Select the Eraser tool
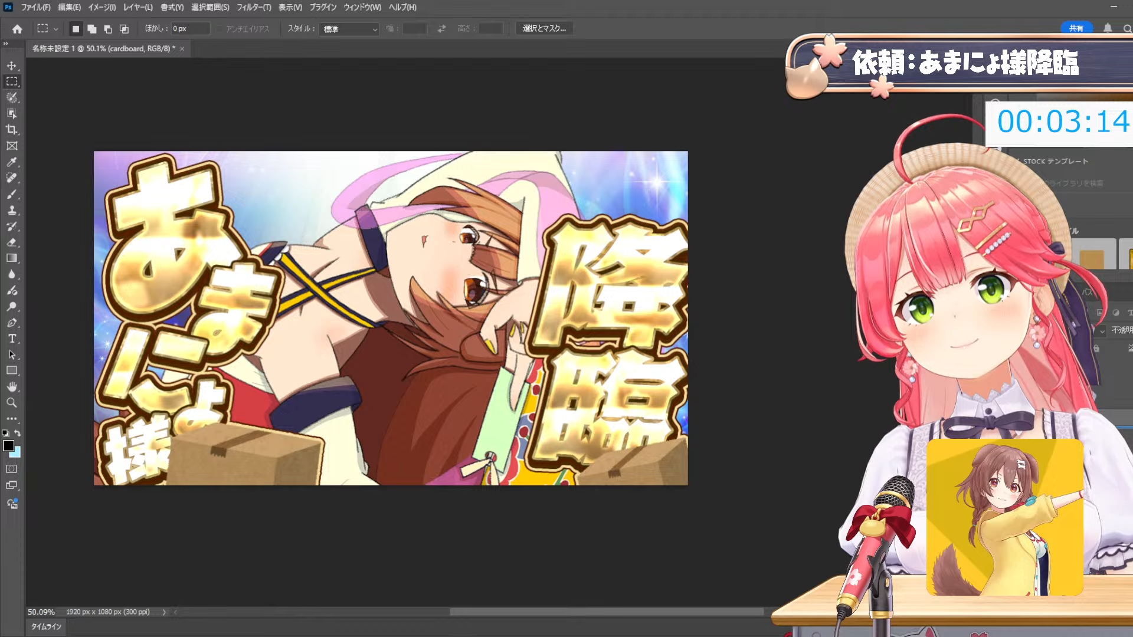 pos(12,242)
